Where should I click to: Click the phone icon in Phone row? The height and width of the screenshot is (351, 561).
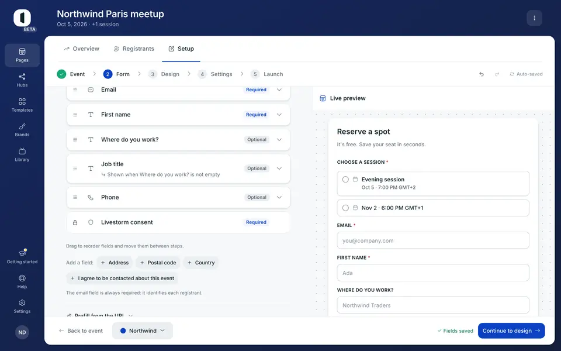pyautogui.click(x=91, y=197)
